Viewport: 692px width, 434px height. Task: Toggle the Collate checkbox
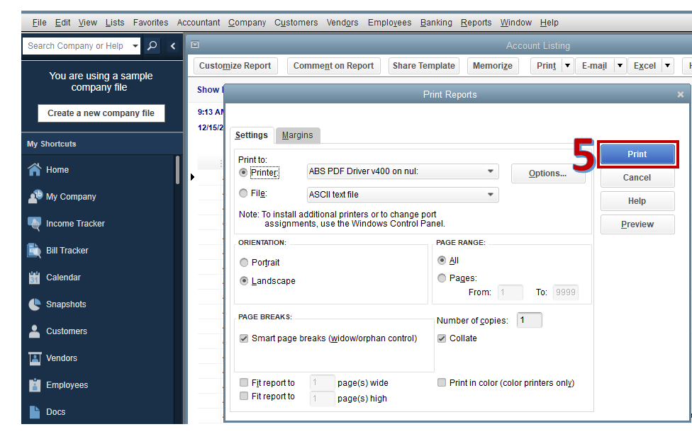pyautogui.click(x=441, y=338)
